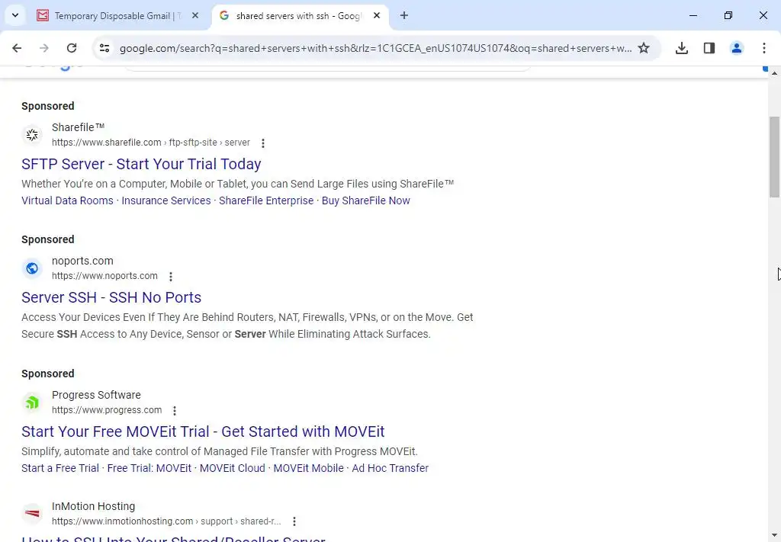
Task: Click the scrollbar up arrow
Action: pos(774,73)
